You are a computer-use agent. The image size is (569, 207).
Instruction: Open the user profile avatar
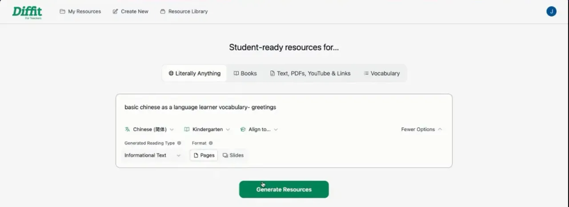click(551, 12)
